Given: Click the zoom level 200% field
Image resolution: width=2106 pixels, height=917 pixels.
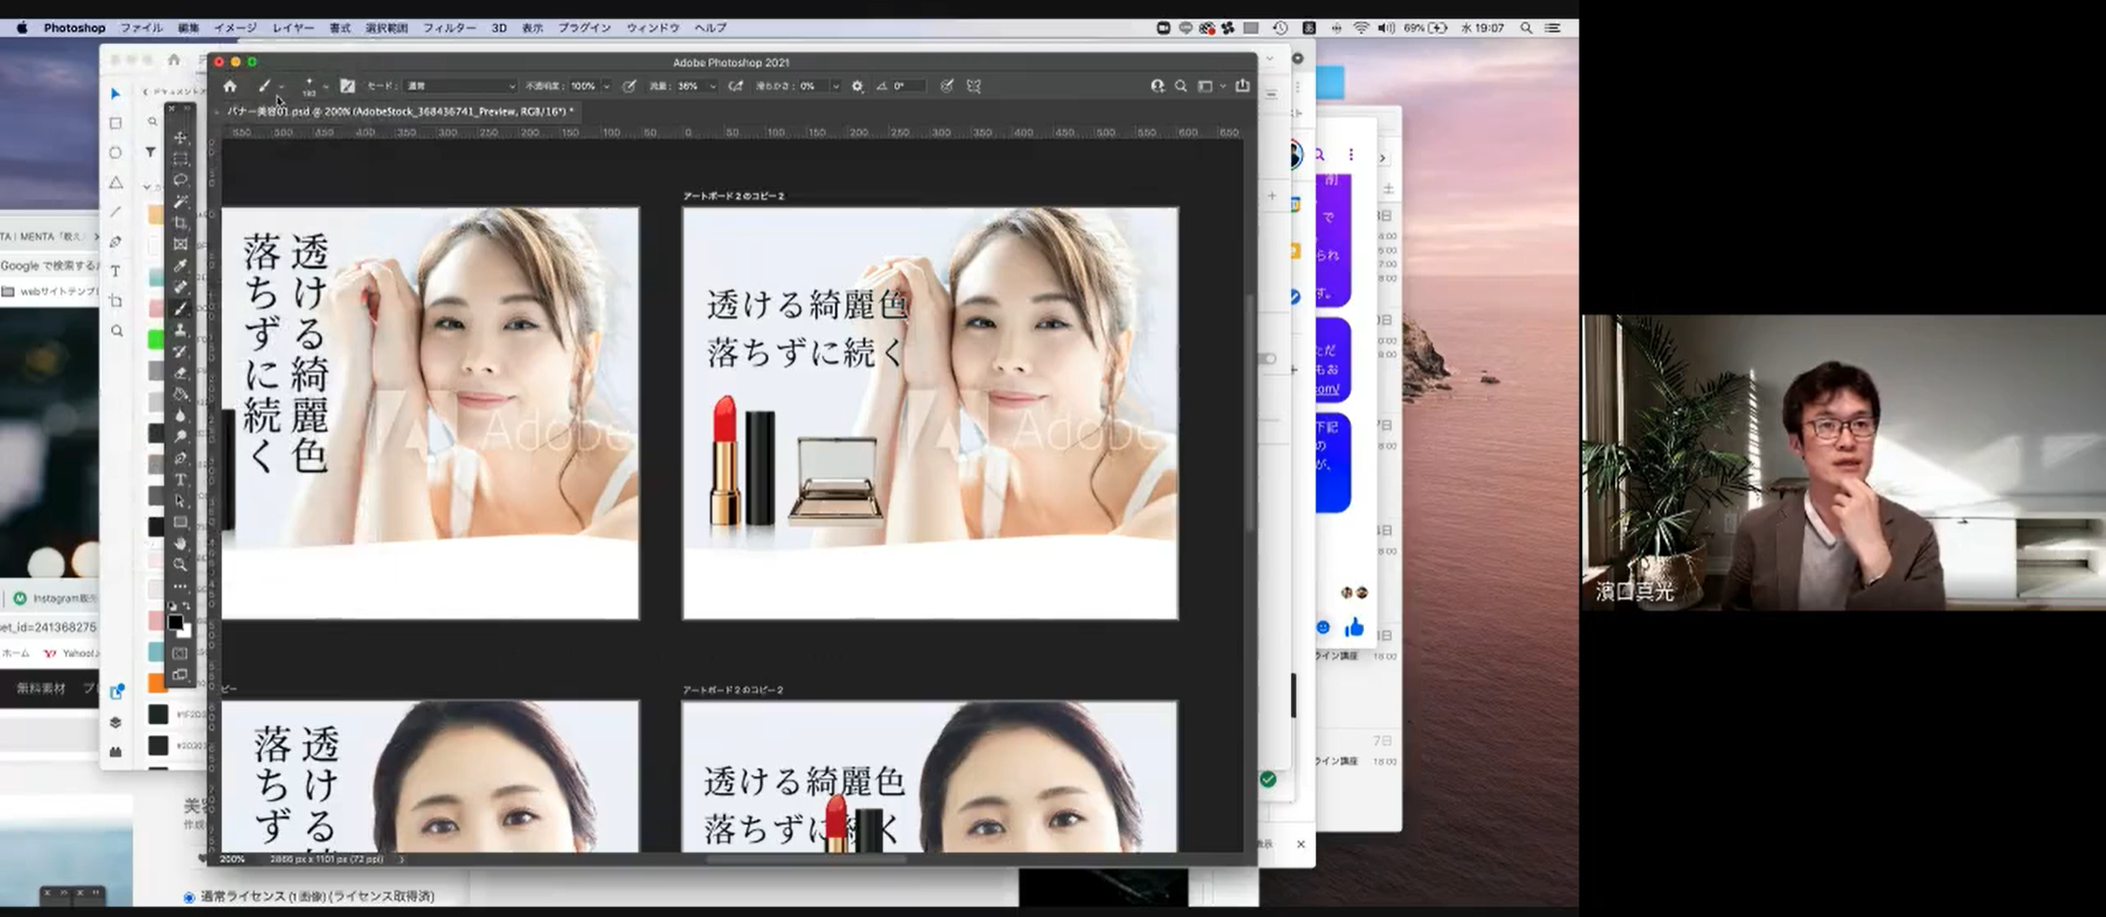Looking at the screenshot, I should [232, 859].
